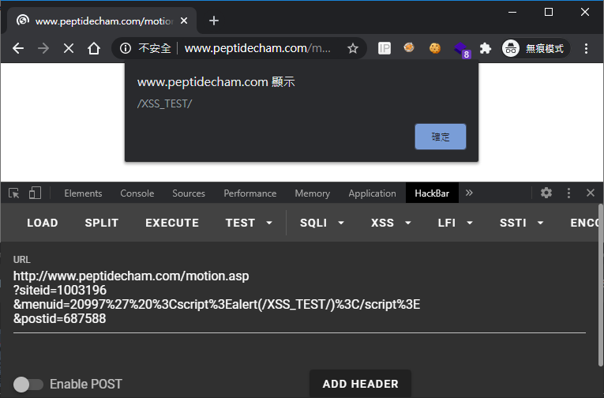Close the peptidecham.com tab
This screenshot has width=604, height=398.
(x=184, y=21)
